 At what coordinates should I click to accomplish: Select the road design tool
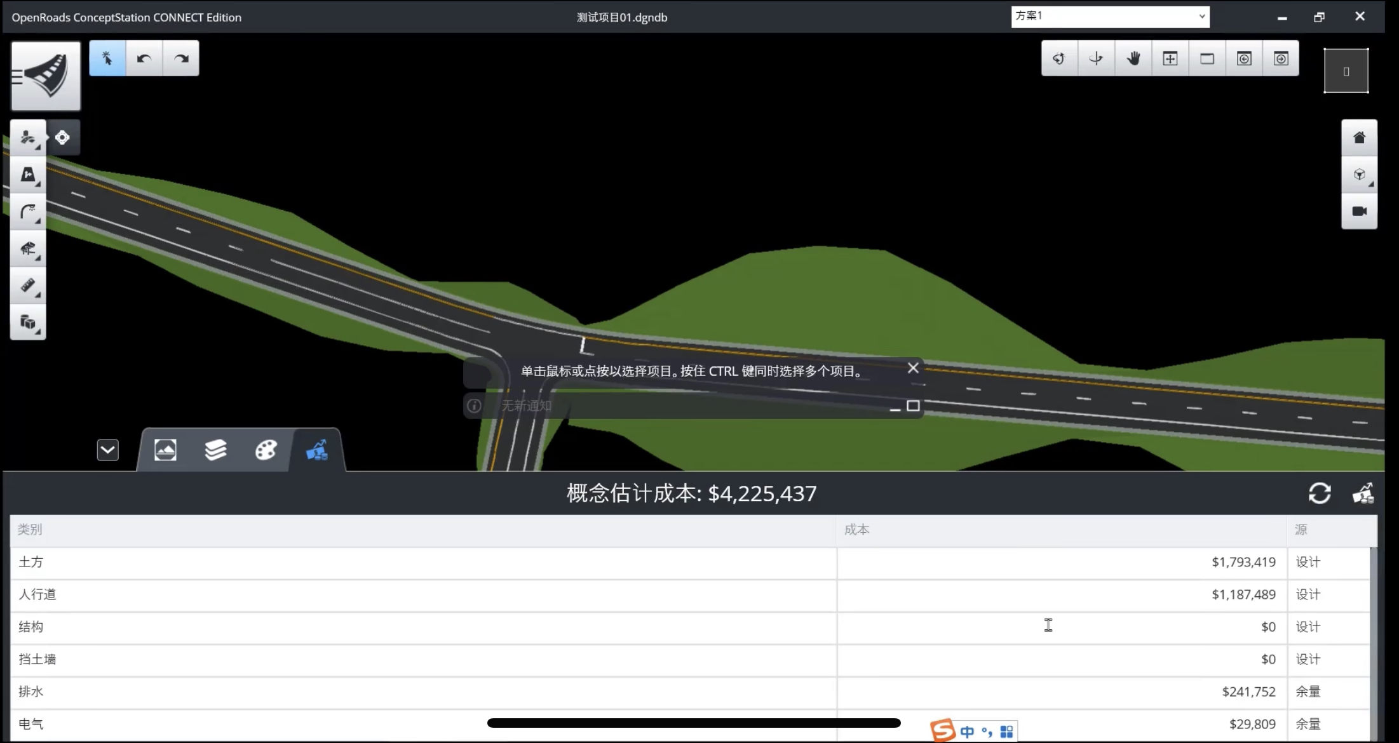(x=28, y=137)
